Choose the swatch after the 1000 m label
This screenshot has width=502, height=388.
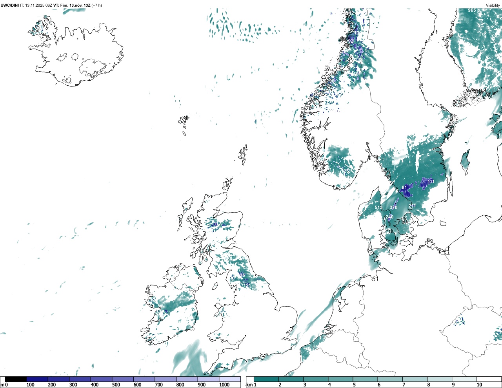(x=229, y=379)
